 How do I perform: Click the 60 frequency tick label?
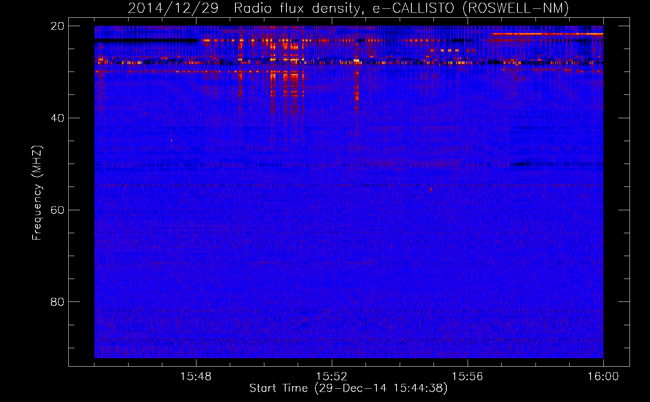click(x=57, y=210)
